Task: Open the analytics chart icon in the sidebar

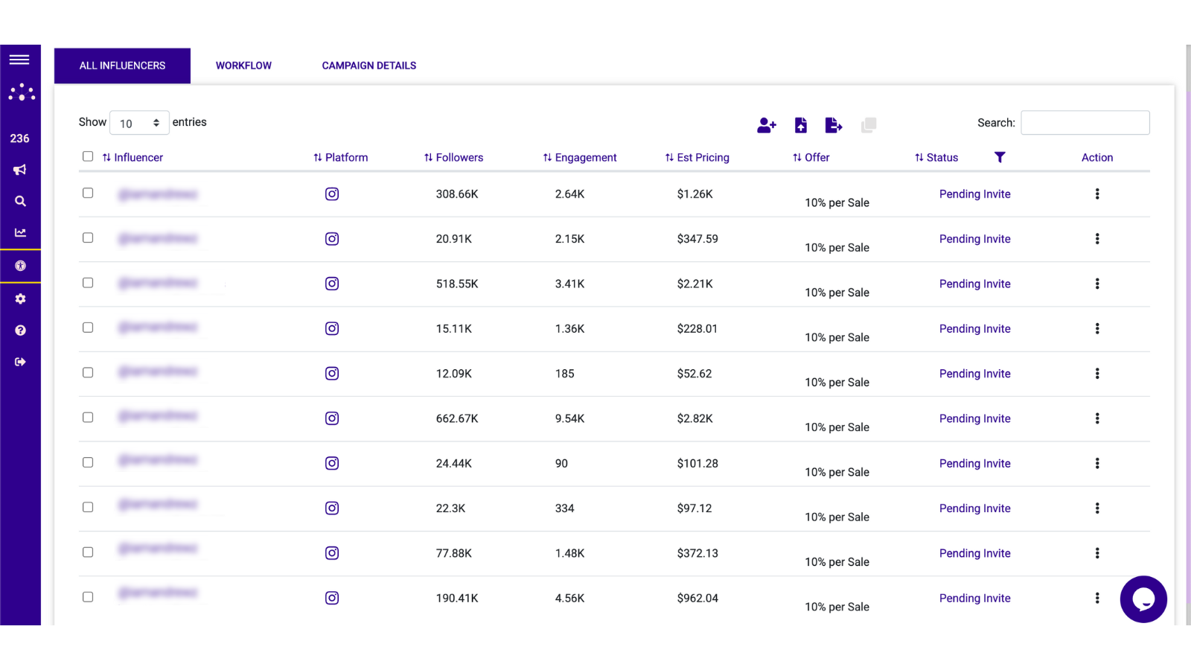Action: 20,232
